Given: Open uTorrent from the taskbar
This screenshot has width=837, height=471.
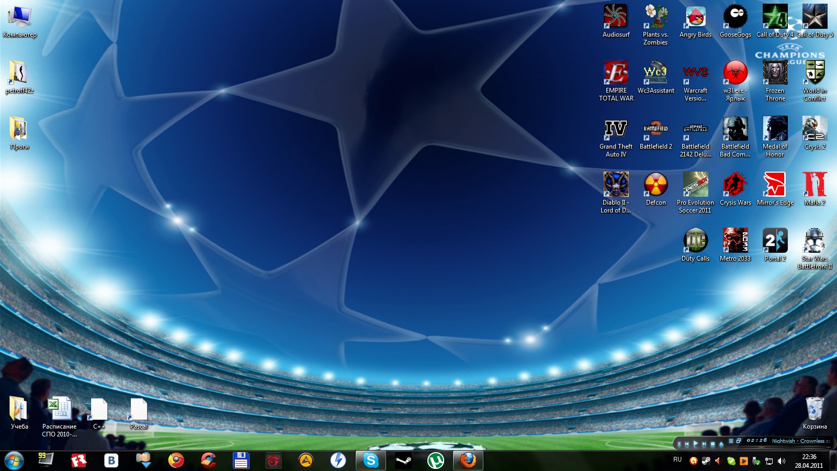Looking at the screenshot, I should (436, 461).
